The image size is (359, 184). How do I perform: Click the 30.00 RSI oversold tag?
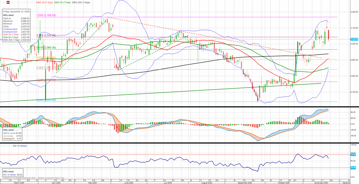(353, 167)
